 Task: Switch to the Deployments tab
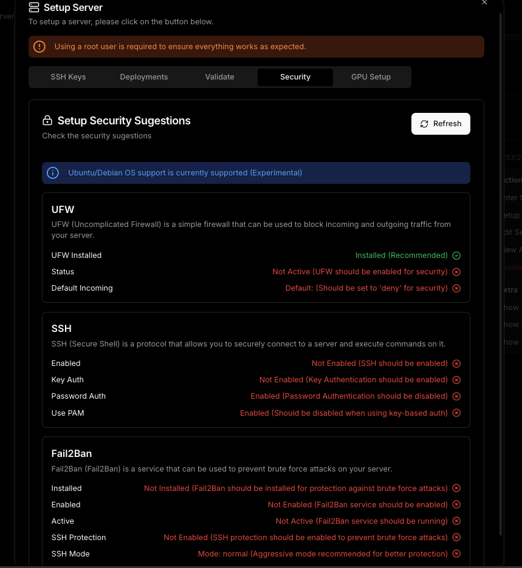click(143, 77)
